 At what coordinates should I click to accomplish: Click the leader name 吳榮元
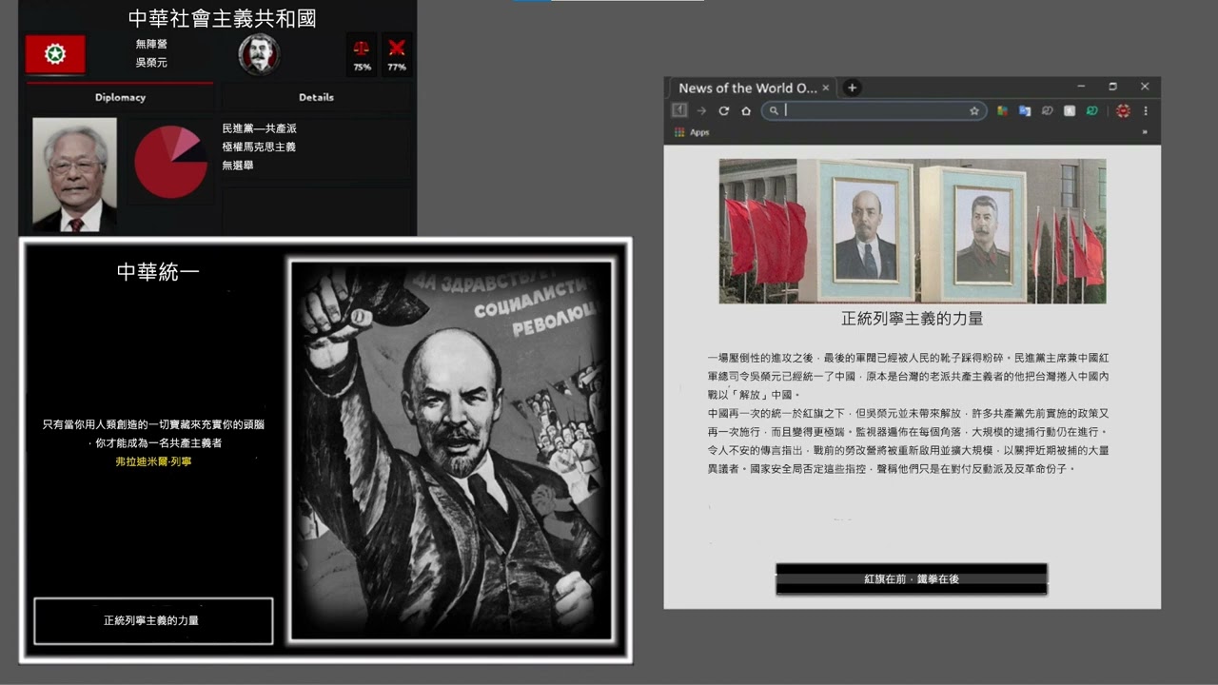151,63
